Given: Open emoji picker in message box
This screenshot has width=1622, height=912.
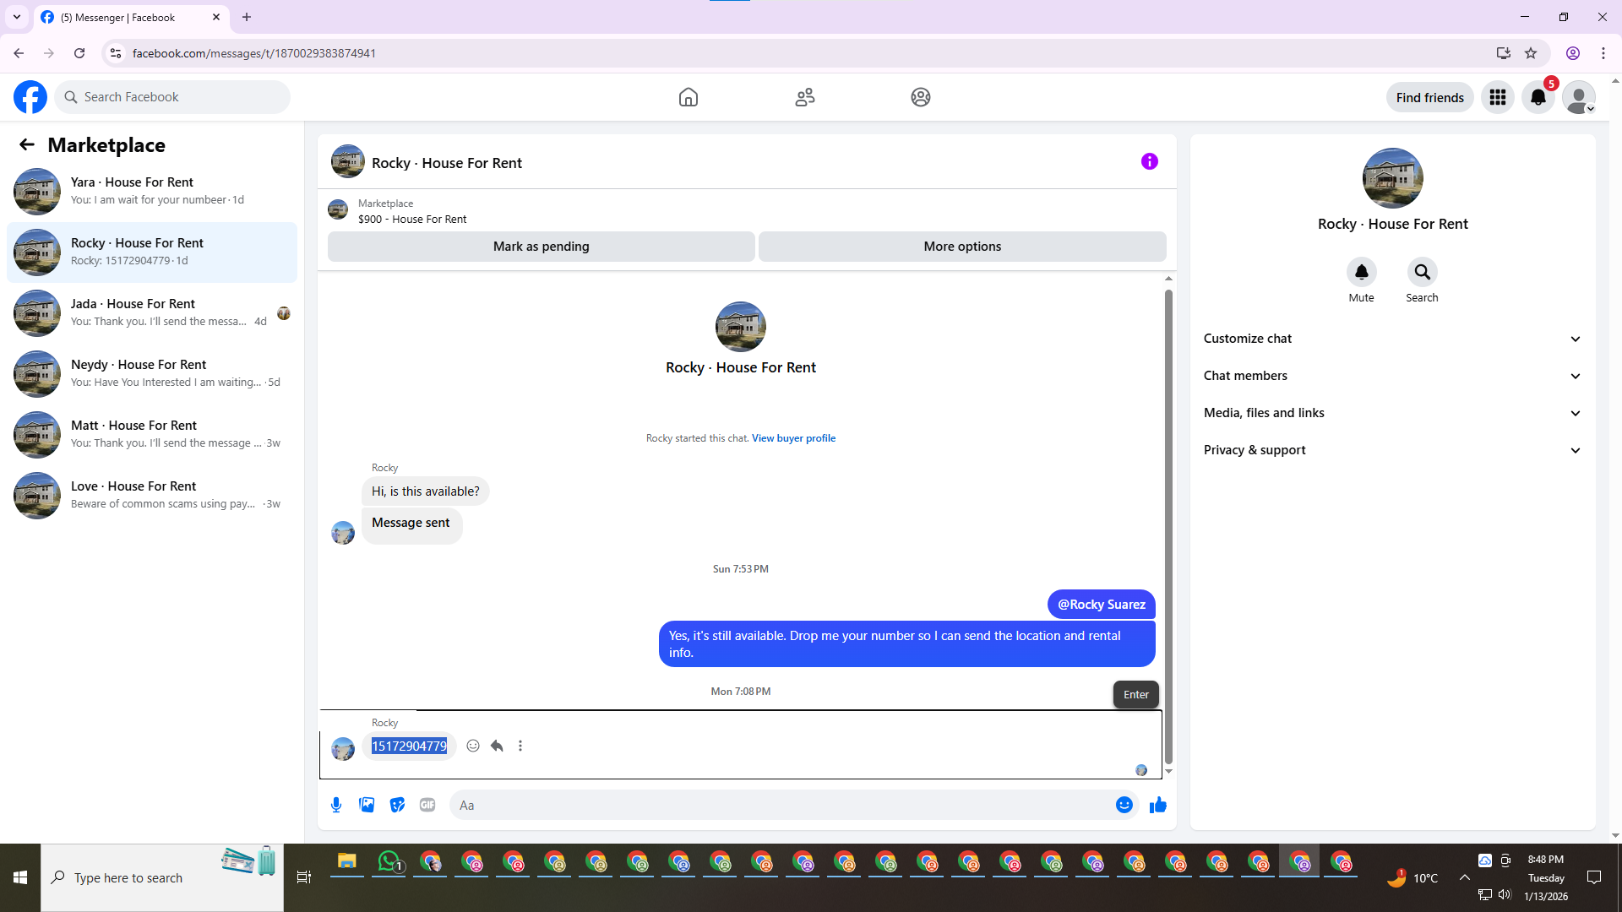Looking at the screenshot, I should click(x=1124, y=805).
